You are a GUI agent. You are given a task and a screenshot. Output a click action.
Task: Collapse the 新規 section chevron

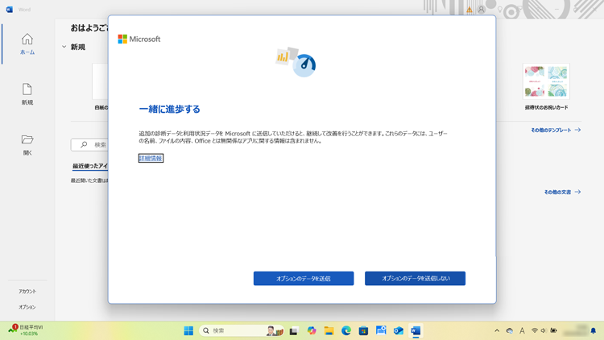coord(64,48)
